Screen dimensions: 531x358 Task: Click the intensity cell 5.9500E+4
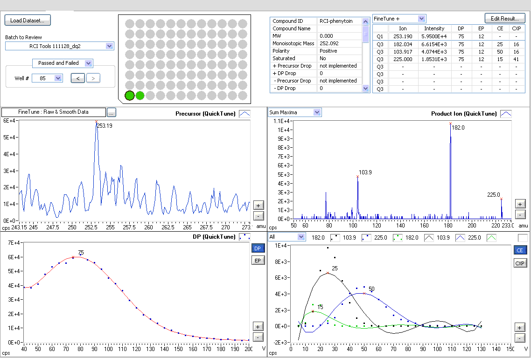point(434,36)
